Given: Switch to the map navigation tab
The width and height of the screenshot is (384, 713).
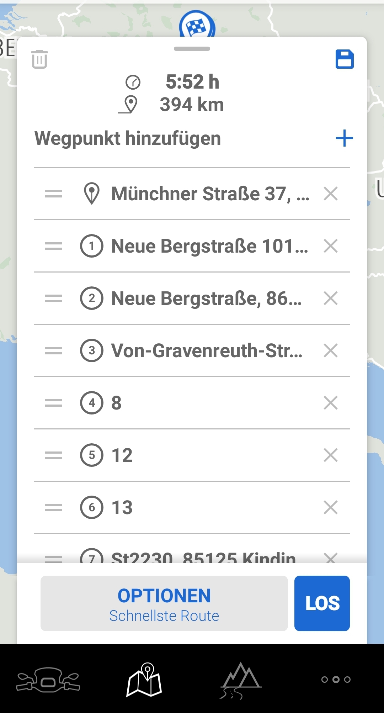Looking at the screenshot, I should [144, 680].
